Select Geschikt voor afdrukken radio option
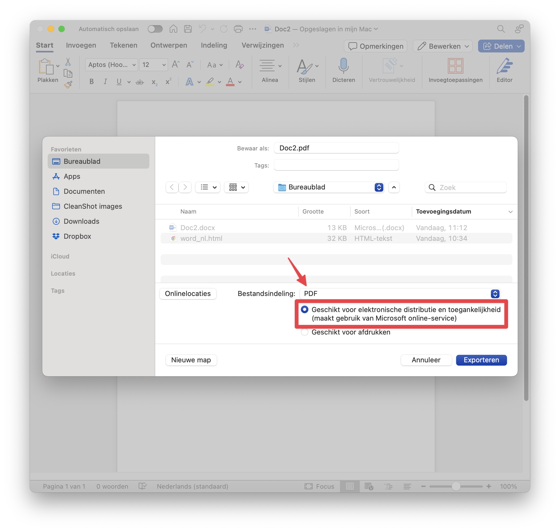The image size is (560, 532). coord(304,332)
